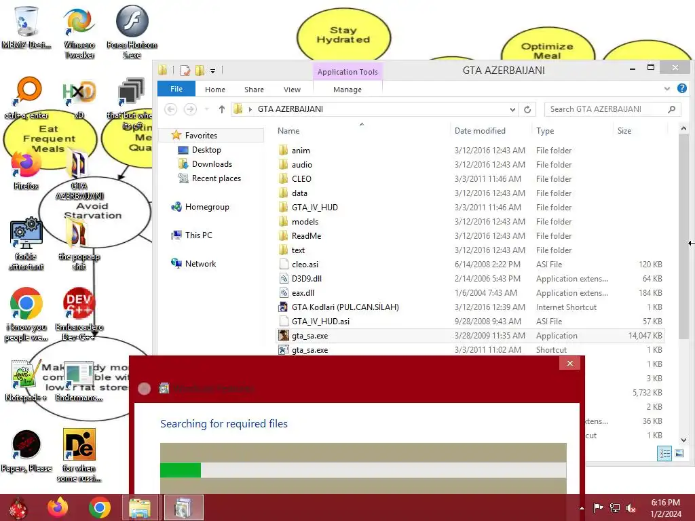This screenshot has height=521, width=695.
Task: Open the View ribbon tab
Action: pyautogui.click(x=292, y=90)
